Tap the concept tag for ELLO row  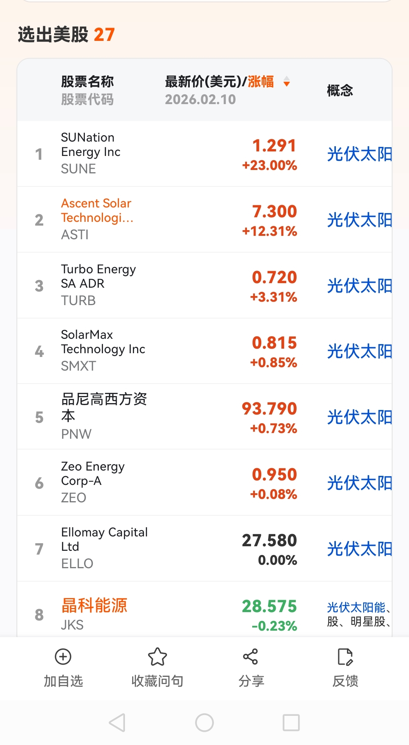(x=359, y=549)
